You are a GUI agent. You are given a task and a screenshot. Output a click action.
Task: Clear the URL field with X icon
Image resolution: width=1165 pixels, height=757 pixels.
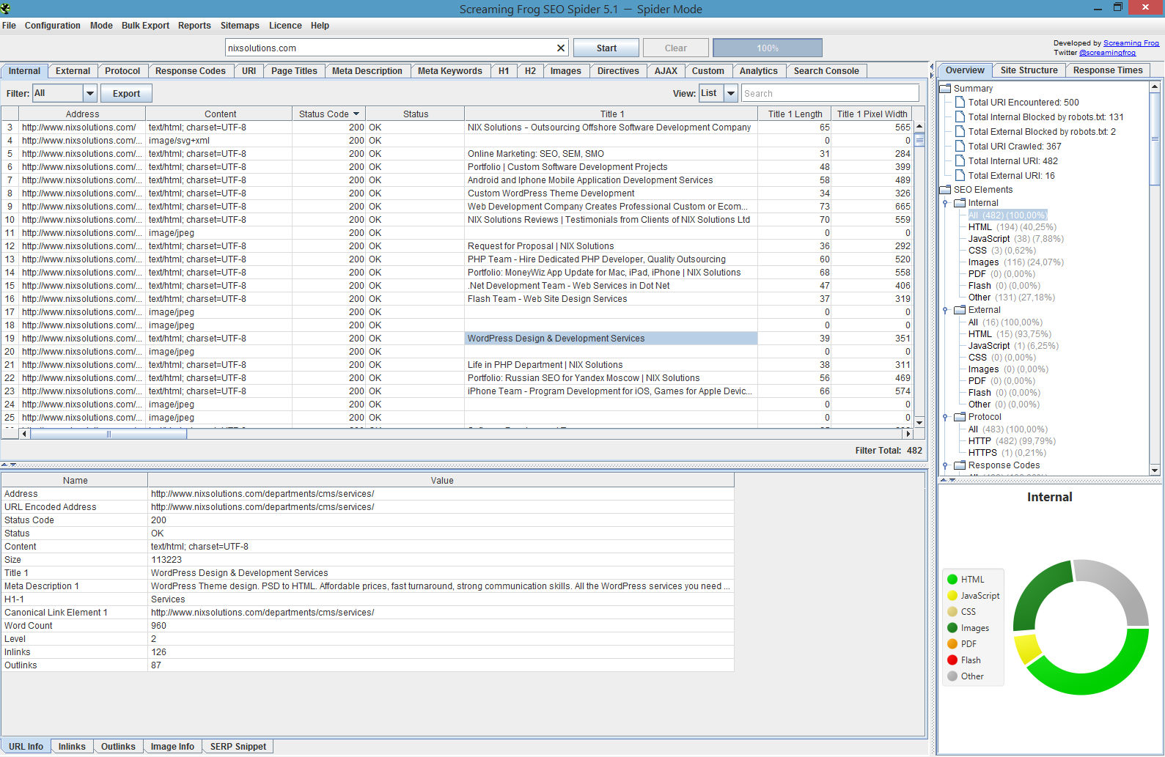(x=561, y=48)
